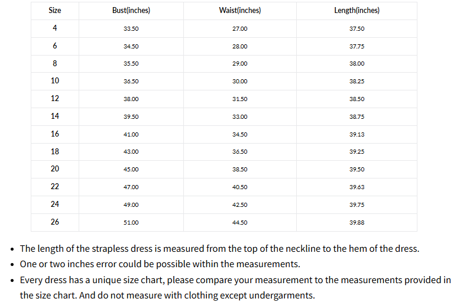Click bust value 47.00 for size 22
The image size is (460, 305).
pos(131,187)
